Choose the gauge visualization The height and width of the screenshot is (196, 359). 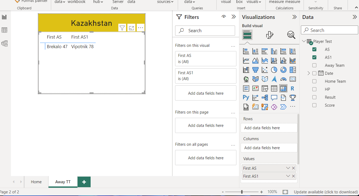(x=283, y=79)
